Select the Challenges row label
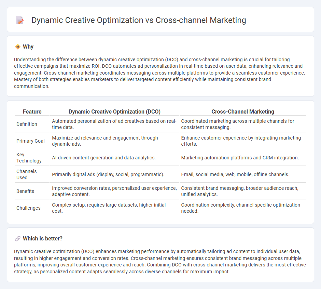The image size is (321, 289). (28, 208)
